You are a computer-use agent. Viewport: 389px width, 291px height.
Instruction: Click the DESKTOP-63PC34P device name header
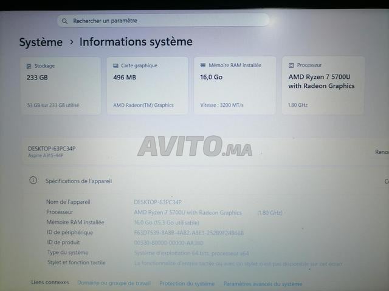pyautogui.click(x=52, y=149)
